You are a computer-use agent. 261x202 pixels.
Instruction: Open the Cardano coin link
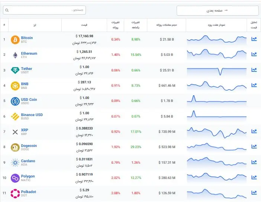click(28, 161)
